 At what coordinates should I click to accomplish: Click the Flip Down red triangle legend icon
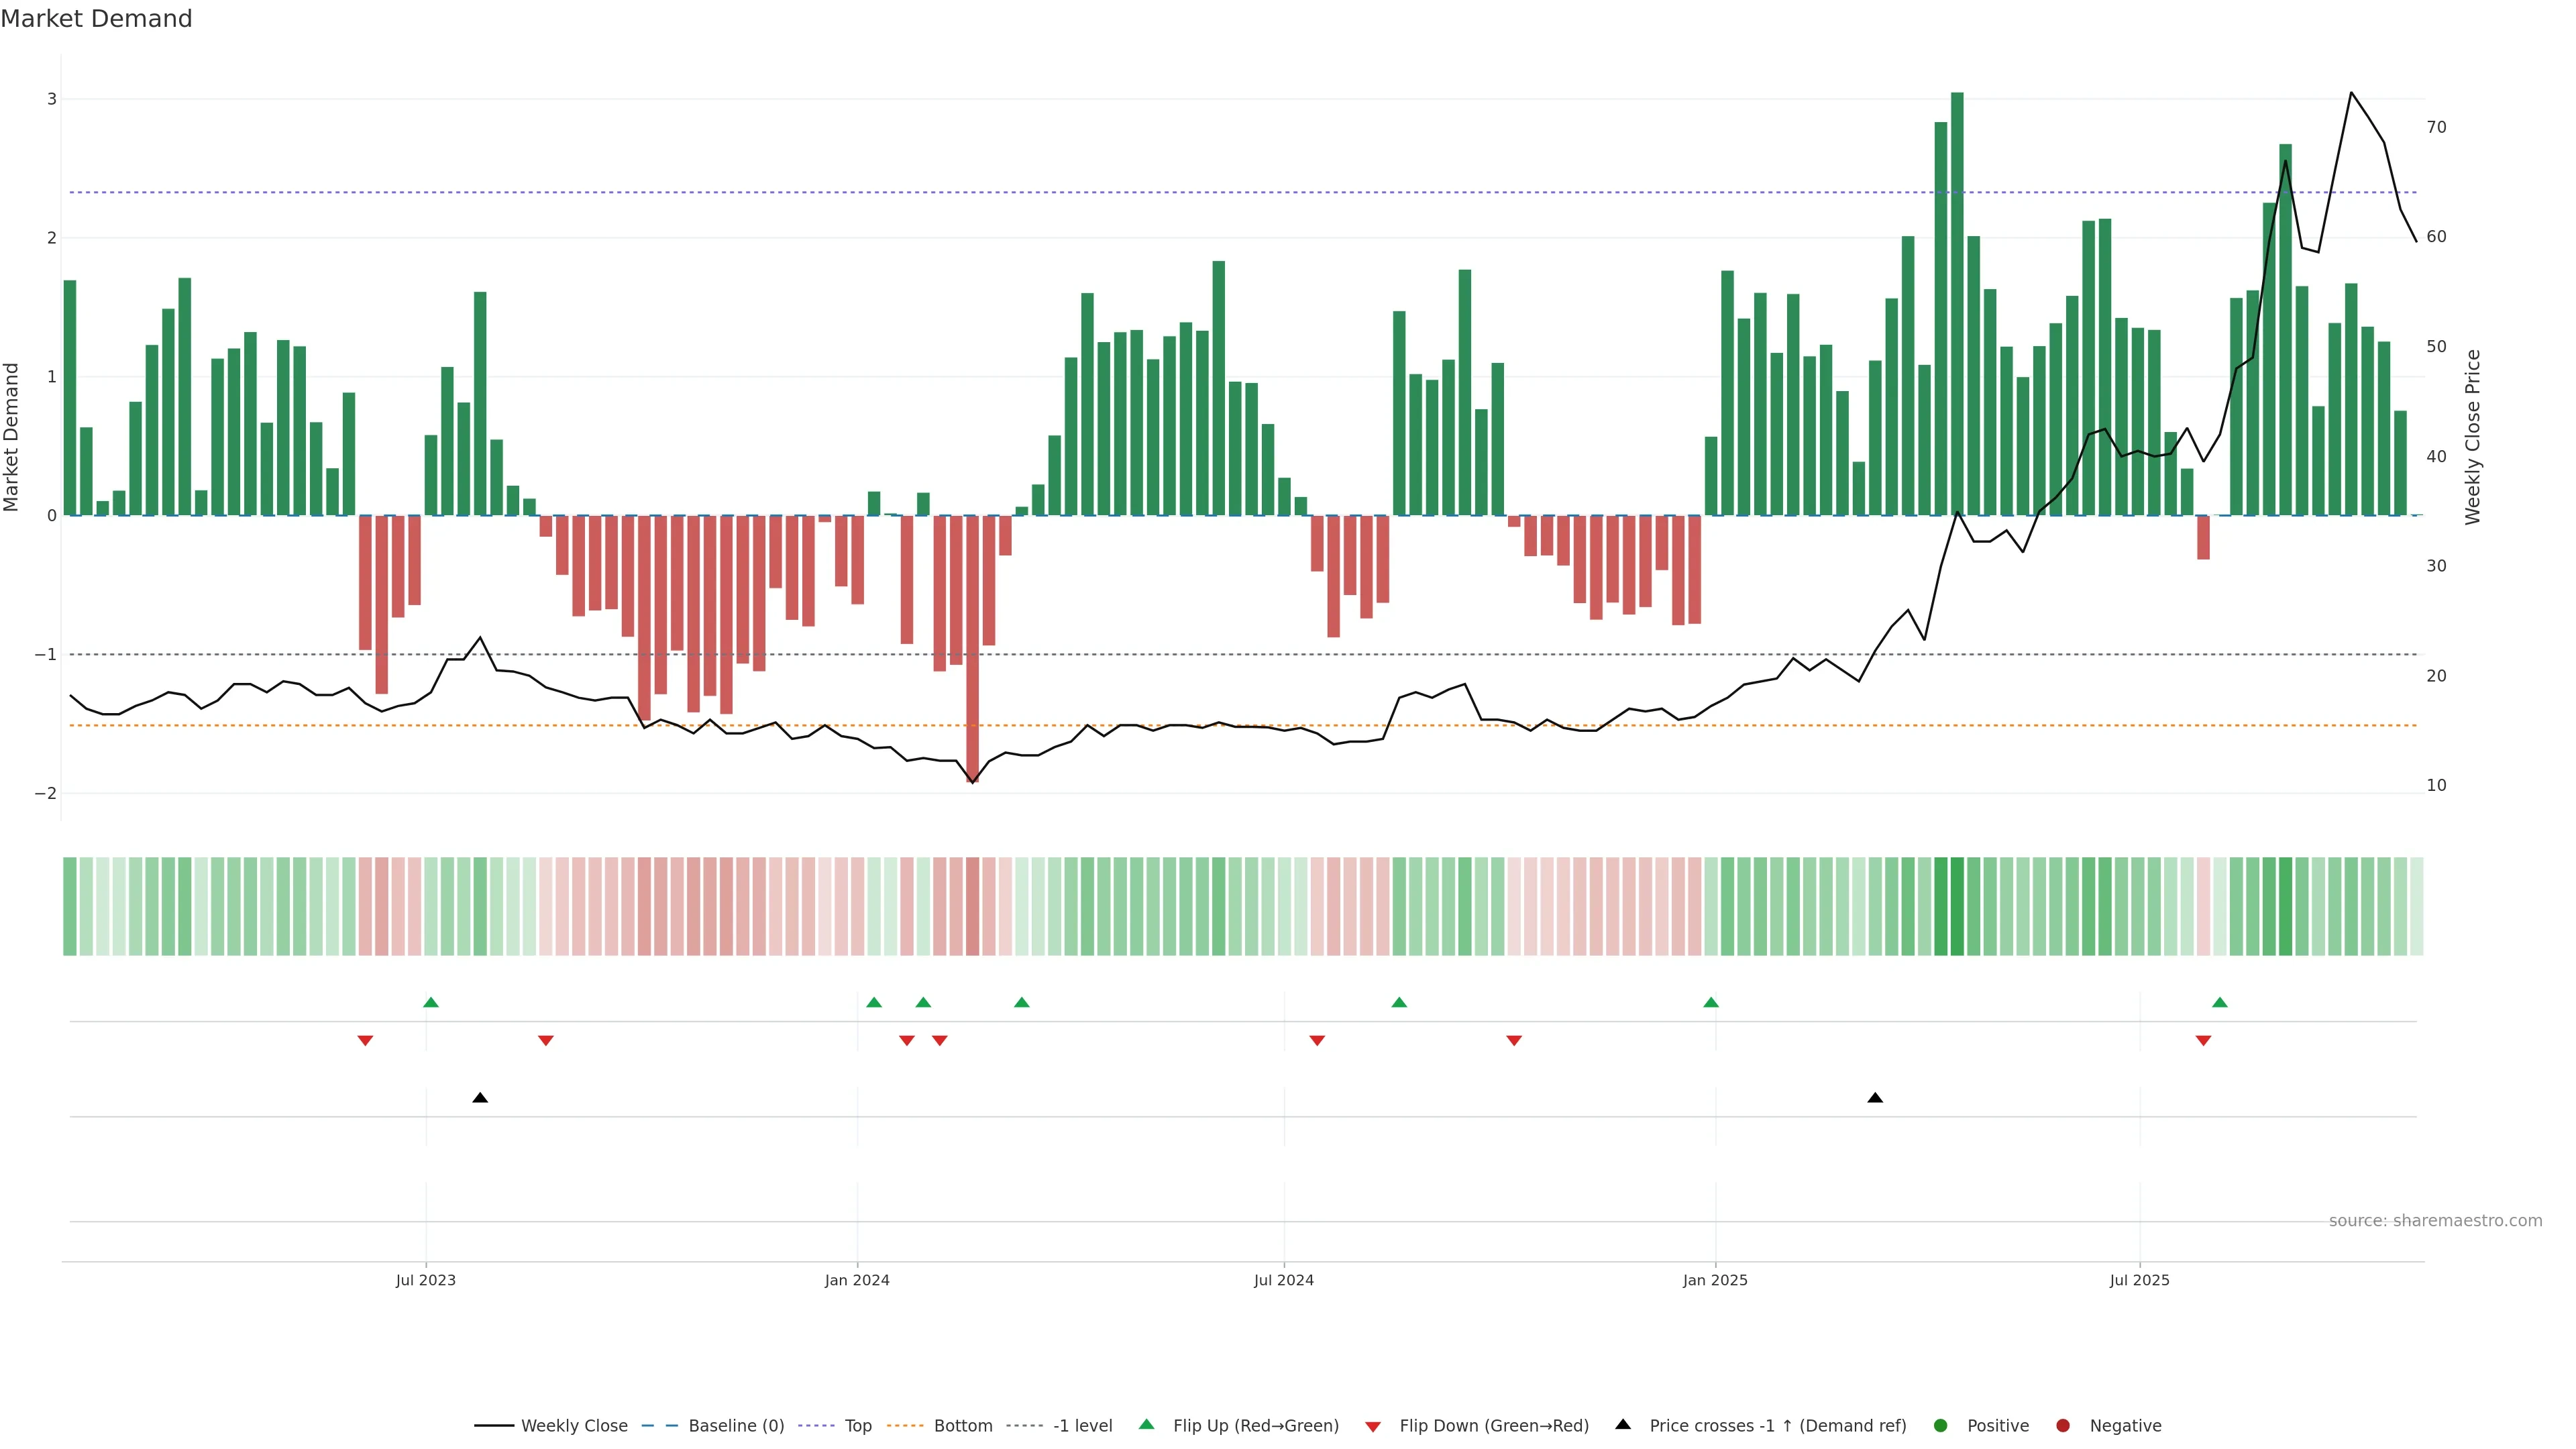(x=1373, y=1426)
